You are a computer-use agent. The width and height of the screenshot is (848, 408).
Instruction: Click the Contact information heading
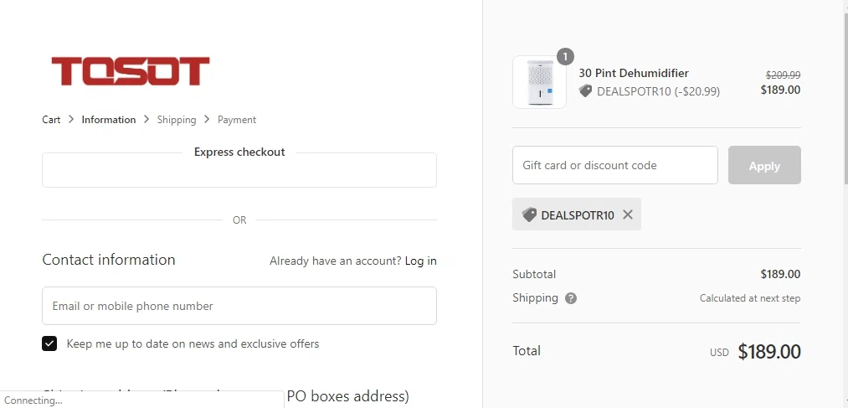click(x=109, y=260)
